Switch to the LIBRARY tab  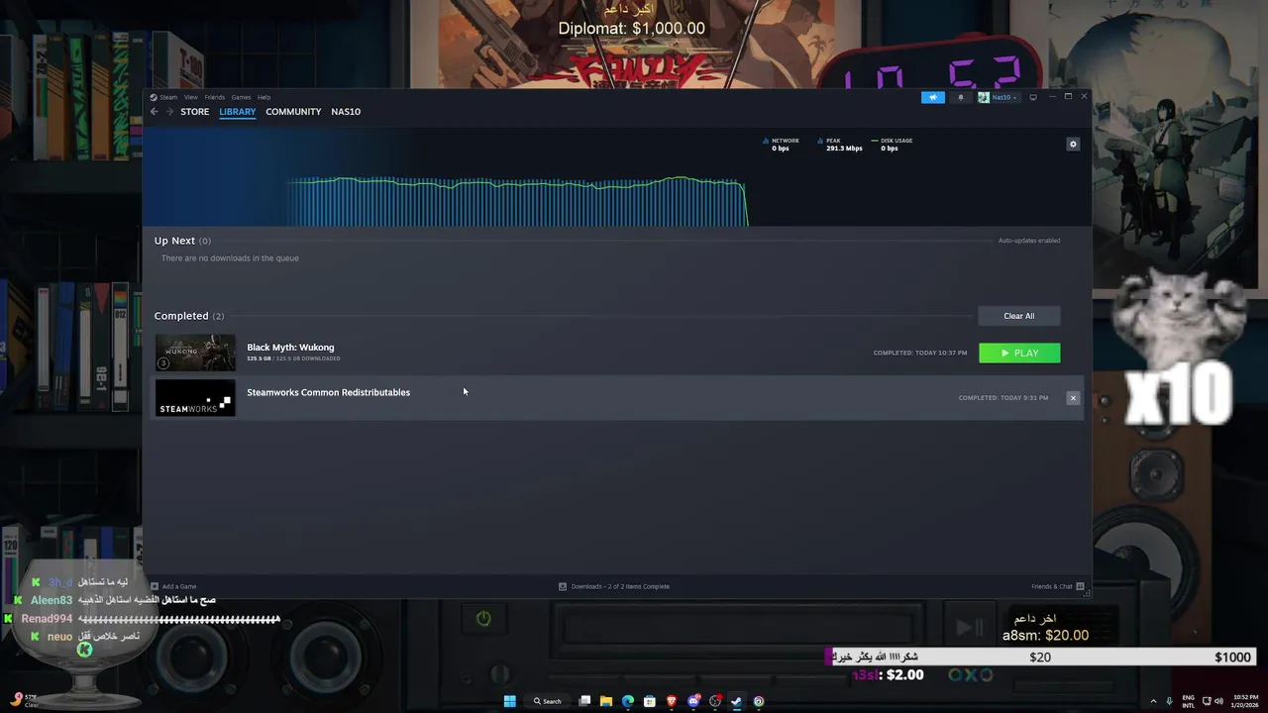click(x=237, y=112)
